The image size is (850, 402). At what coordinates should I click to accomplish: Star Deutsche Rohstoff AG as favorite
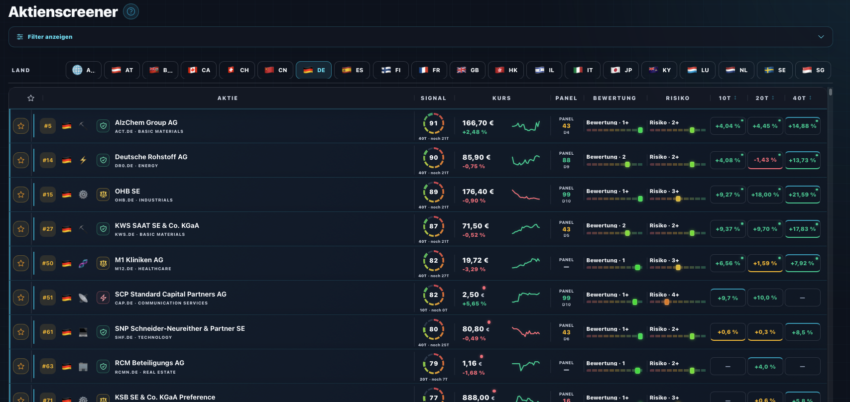tap(21, 160)
